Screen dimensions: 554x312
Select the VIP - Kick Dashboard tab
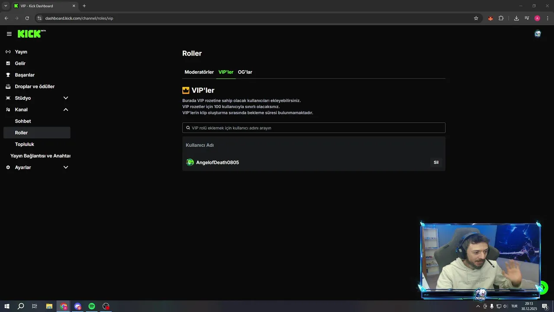tap(45, 6)
